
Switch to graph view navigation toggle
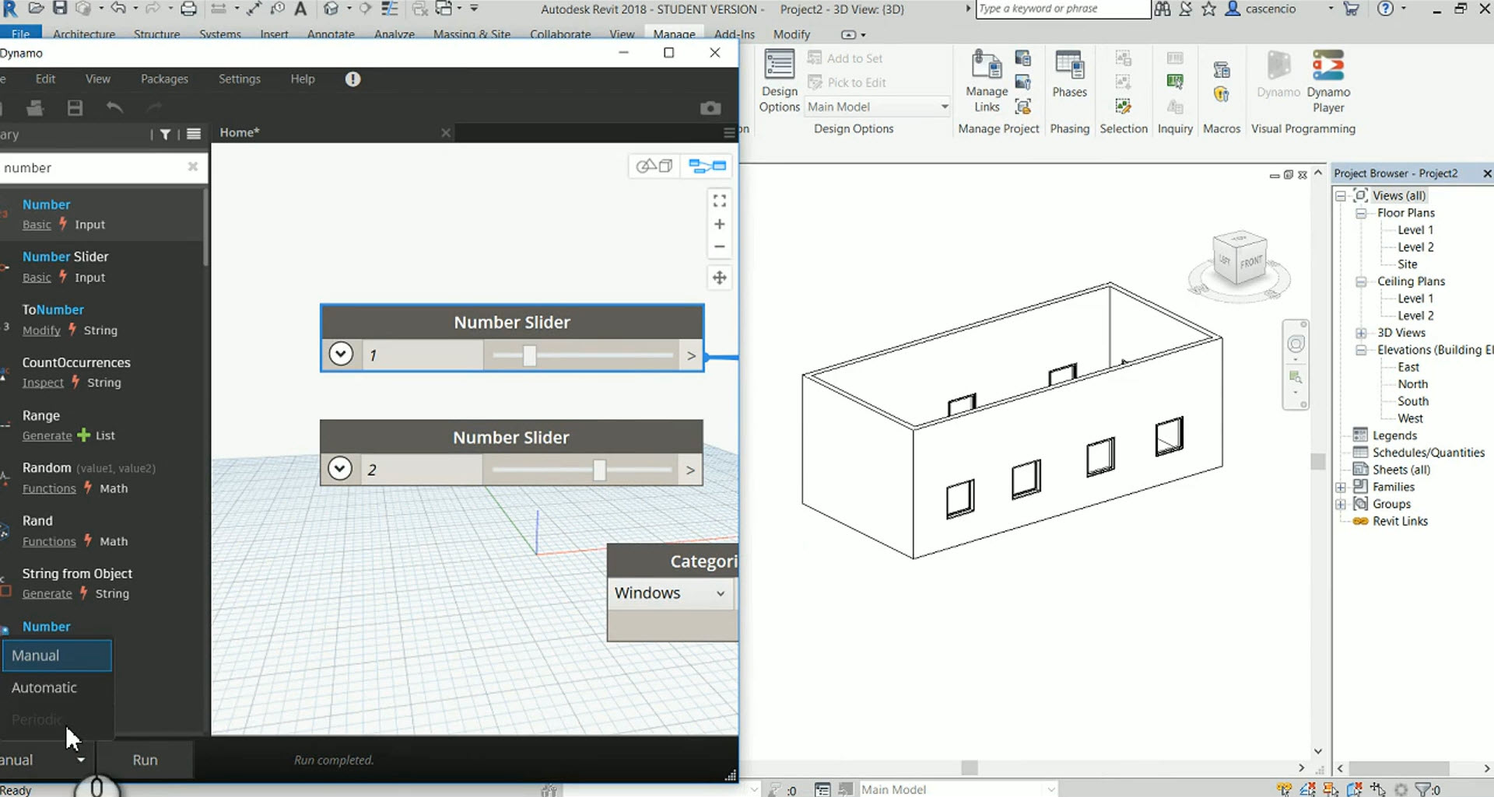point(707,166)
